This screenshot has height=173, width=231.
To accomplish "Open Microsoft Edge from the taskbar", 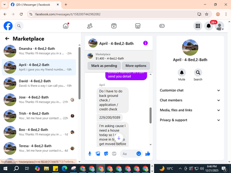I will [64, 168].
